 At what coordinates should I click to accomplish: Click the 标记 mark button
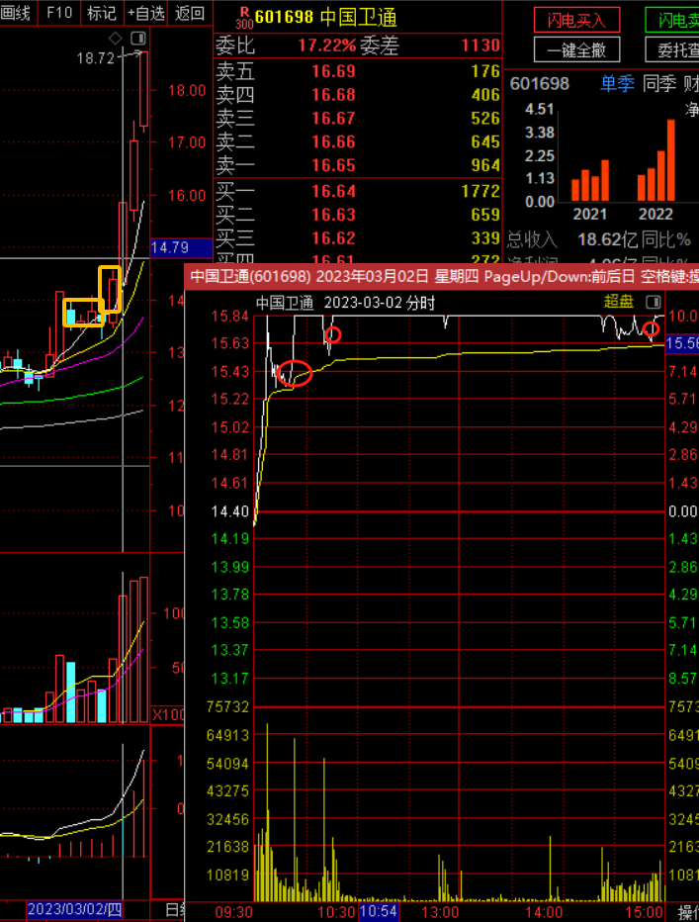pos(102,12)
